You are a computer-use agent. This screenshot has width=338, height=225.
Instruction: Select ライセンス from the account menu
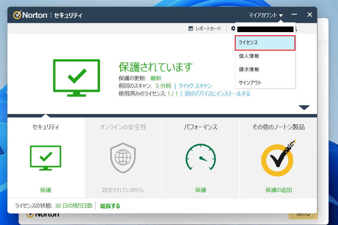click(x=265, y=43)
